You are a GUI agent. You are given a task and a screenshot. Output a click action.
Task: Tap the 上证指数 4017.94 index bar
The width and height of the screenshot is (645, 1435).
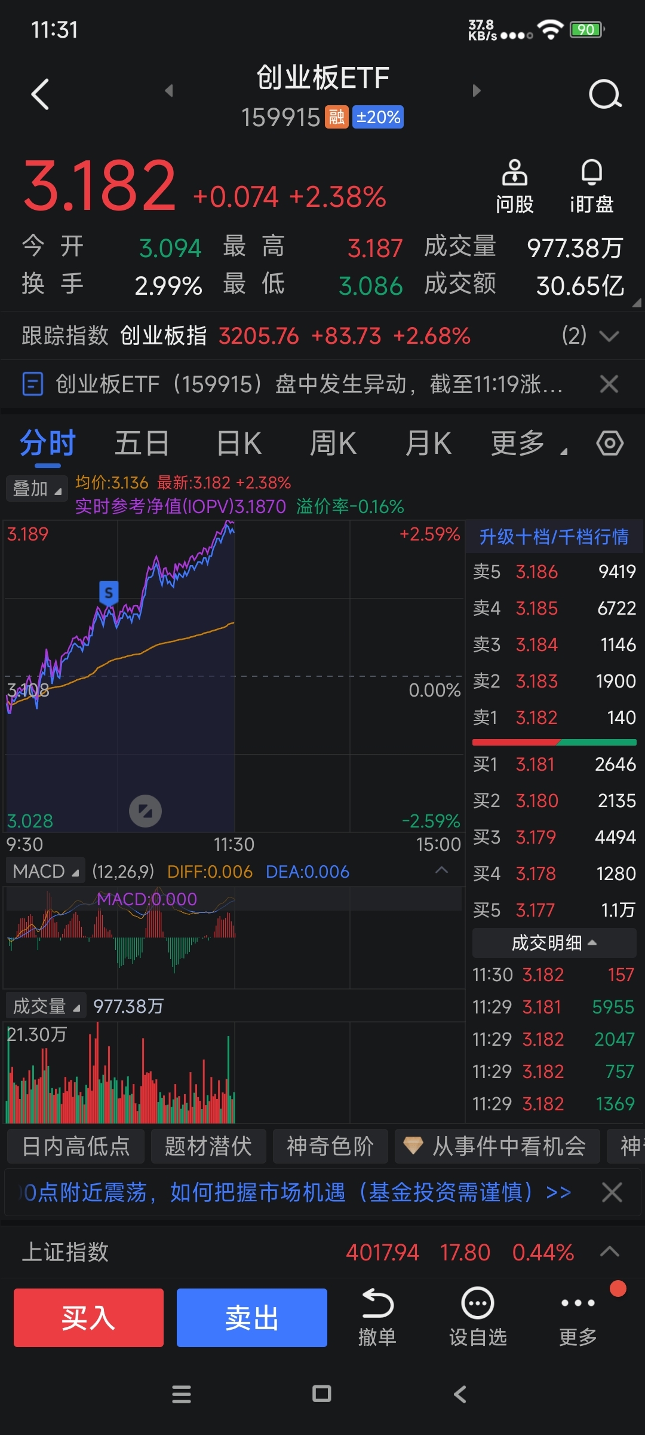322,1251
